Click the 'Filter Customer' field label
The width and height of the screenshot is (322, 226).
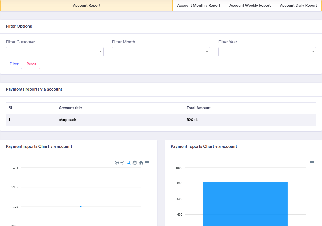(20, 42)
